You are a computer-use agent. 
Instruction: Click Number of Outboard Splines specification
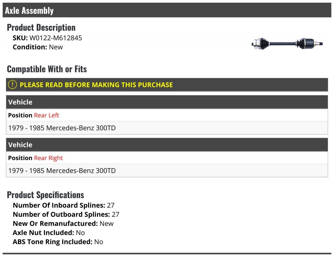[x=66, y=214]
